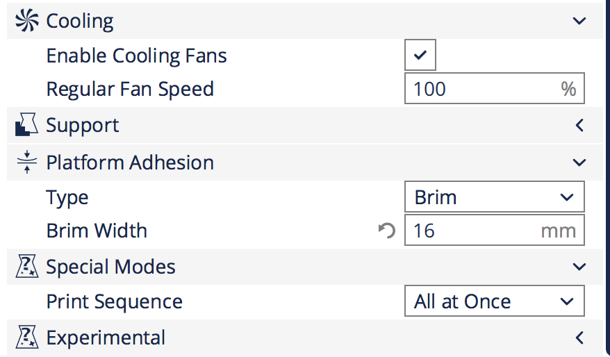Expand the Support section chevron
The height and width of the screenshot is (357, 610).
pyautogui.click(x=579, y=126)
